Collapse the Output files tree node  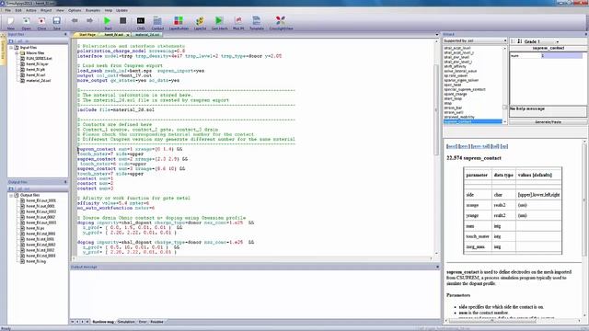(11, 196)
